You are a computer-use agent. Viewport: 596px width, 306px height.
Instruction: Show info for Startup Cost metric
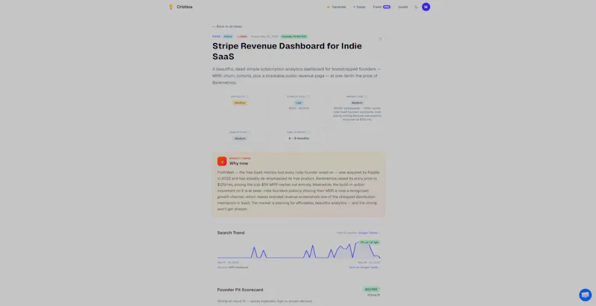tap(308, 97)
